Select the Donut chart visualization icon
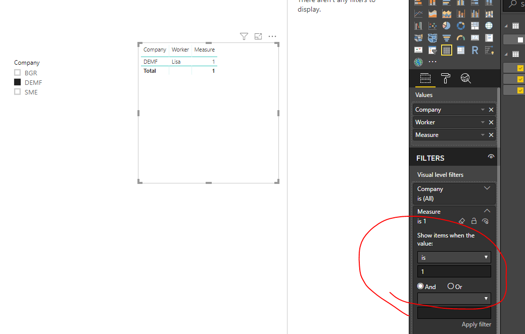525x334 pixels. 461,26
